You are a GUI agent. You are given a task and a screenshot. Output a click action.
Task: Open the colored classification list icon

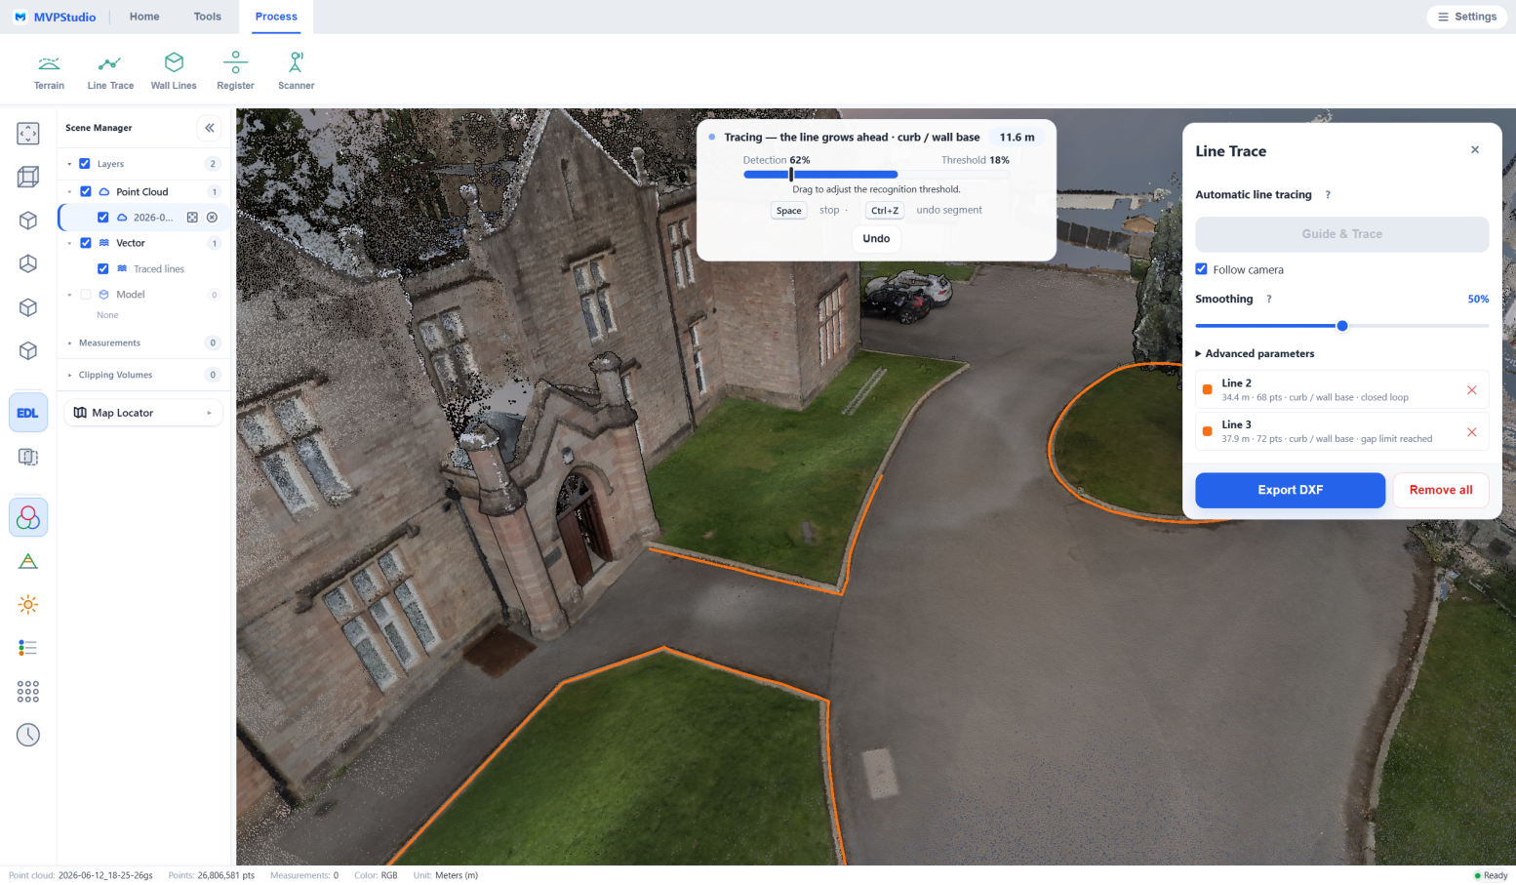(28, 648)
